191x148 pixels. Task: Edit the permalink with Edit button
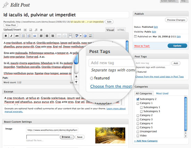coord(109,22)
